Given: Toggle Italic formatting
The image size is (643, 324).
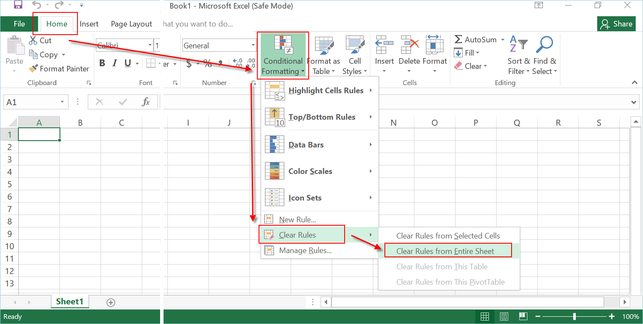Looking at the screenshot, I should [115, 64].
